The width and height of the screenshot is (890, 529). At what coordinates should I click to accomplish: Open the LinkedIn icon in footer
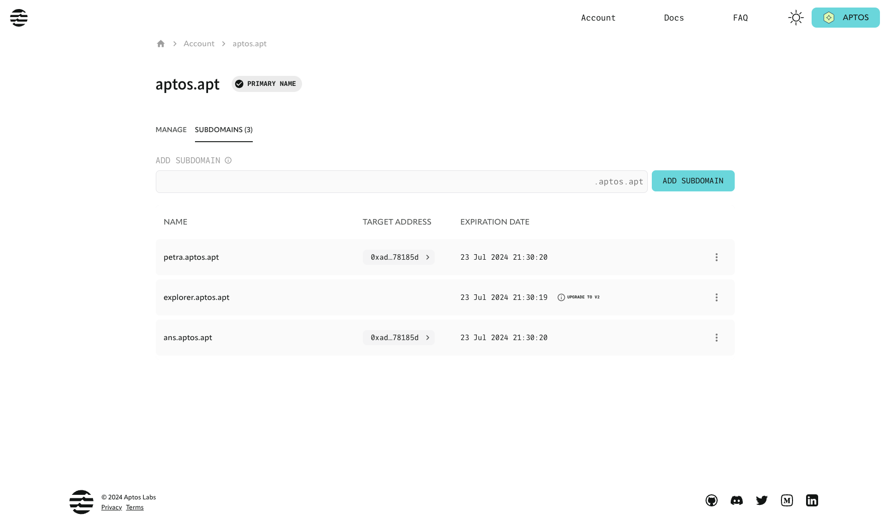(x=812, y=500)
